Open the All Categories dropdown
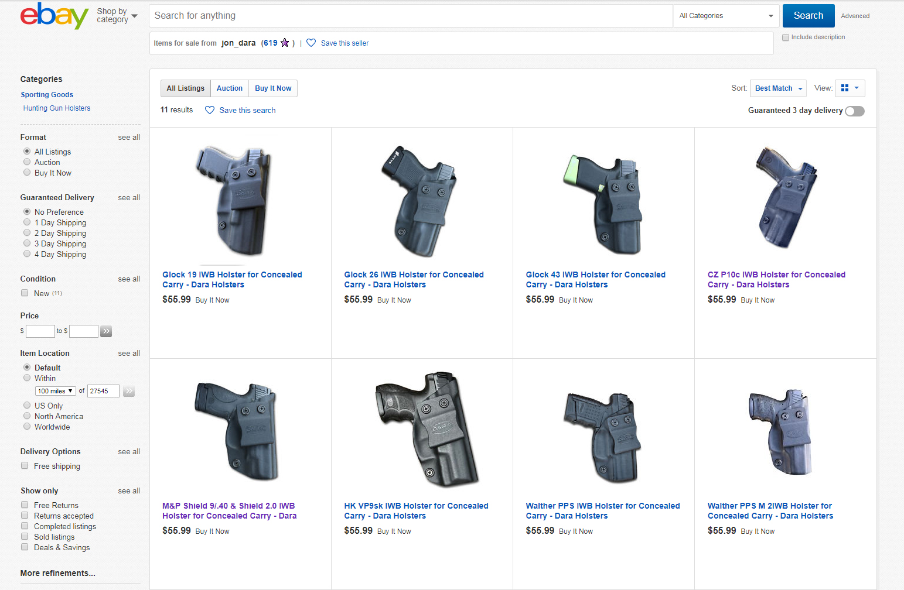 (726, 16)
